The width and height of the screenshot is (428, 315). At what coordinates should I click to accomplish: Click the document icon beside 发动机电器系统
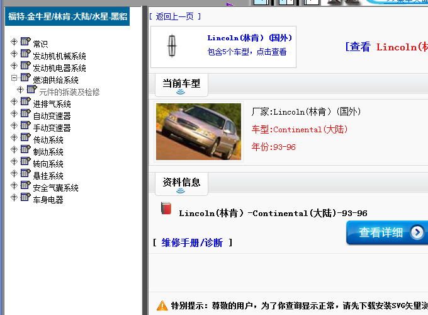26,66
